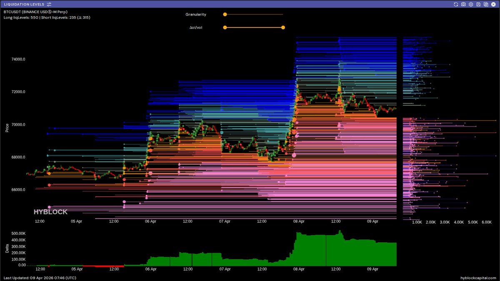This screenshot has height=281, width=500.
Task: Click the right Δoi/vol slider handle
Action: tap(283, 27)
